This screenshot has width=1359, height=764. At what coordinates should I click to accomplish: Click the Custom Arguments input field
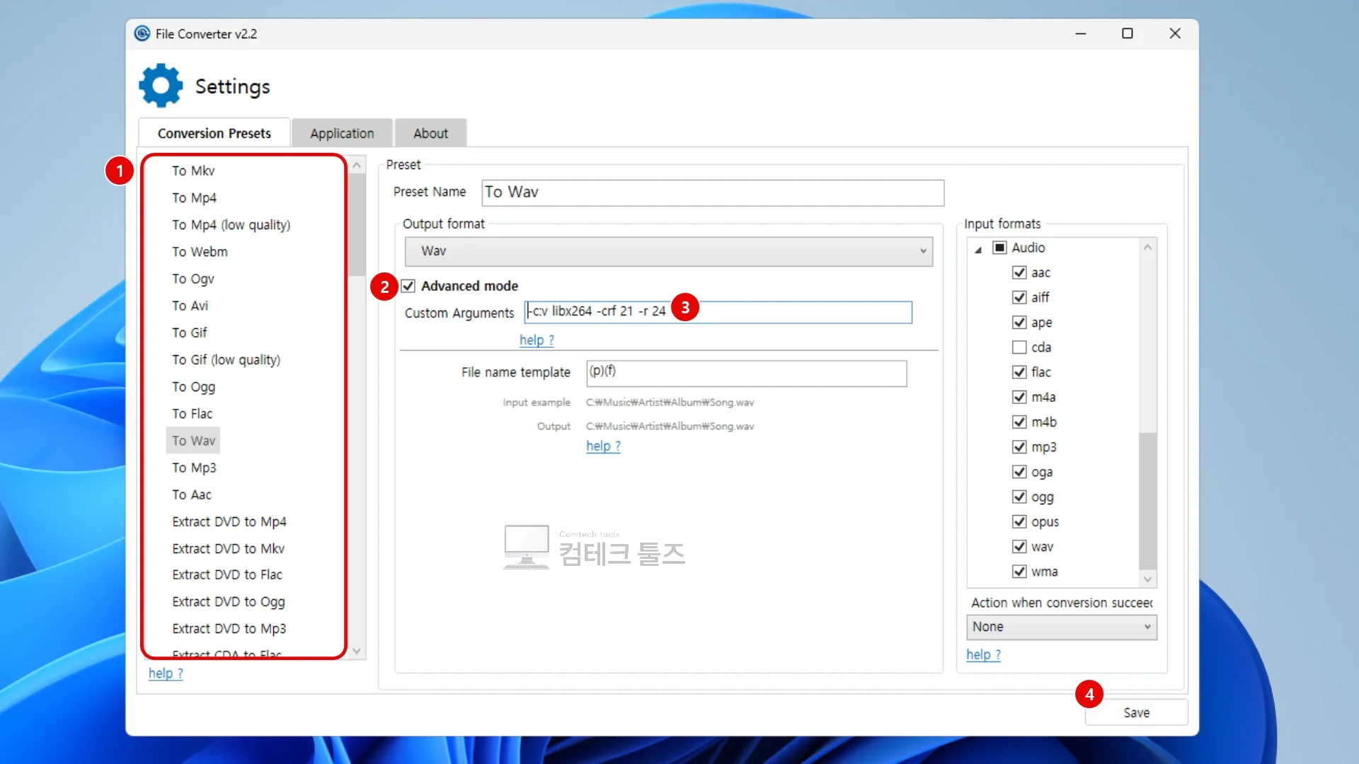(718, 312)
